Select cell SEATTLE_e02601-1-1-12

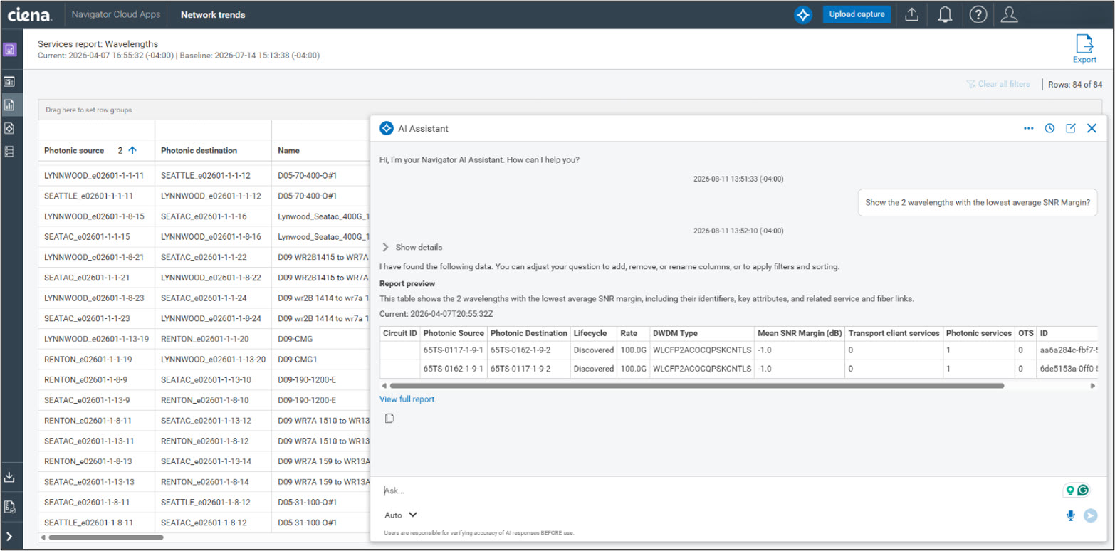pyautogui.click(x=214, y=175)
